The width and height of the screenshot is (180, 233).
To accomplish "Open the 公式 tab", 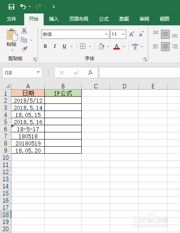I will point(104,19).
